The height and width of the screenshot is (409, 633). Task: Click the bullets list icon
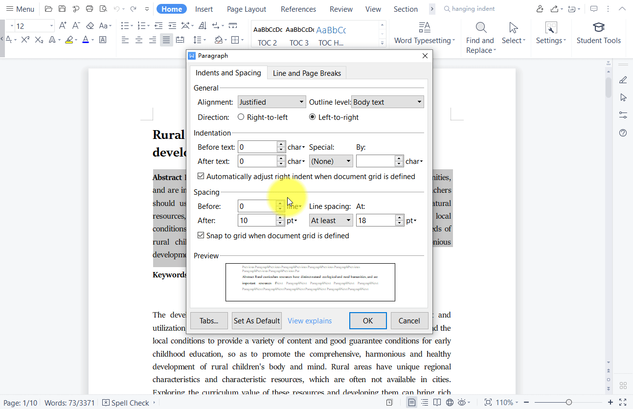[x=125, y=26]
